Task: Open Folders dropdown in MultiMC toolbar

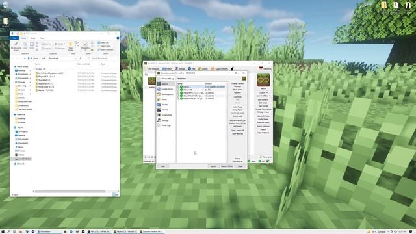Action: pos(167,69)
